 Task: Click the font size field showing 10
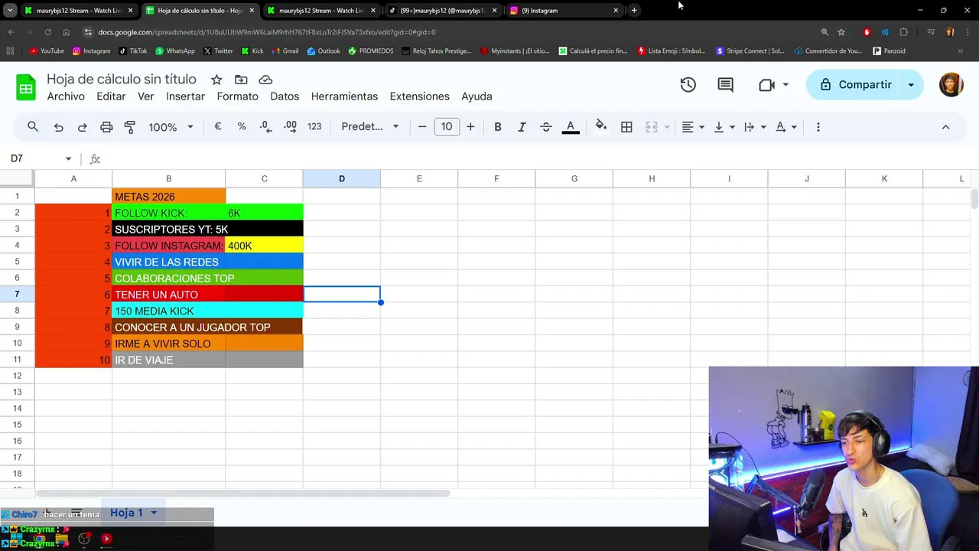pos(447,127)
